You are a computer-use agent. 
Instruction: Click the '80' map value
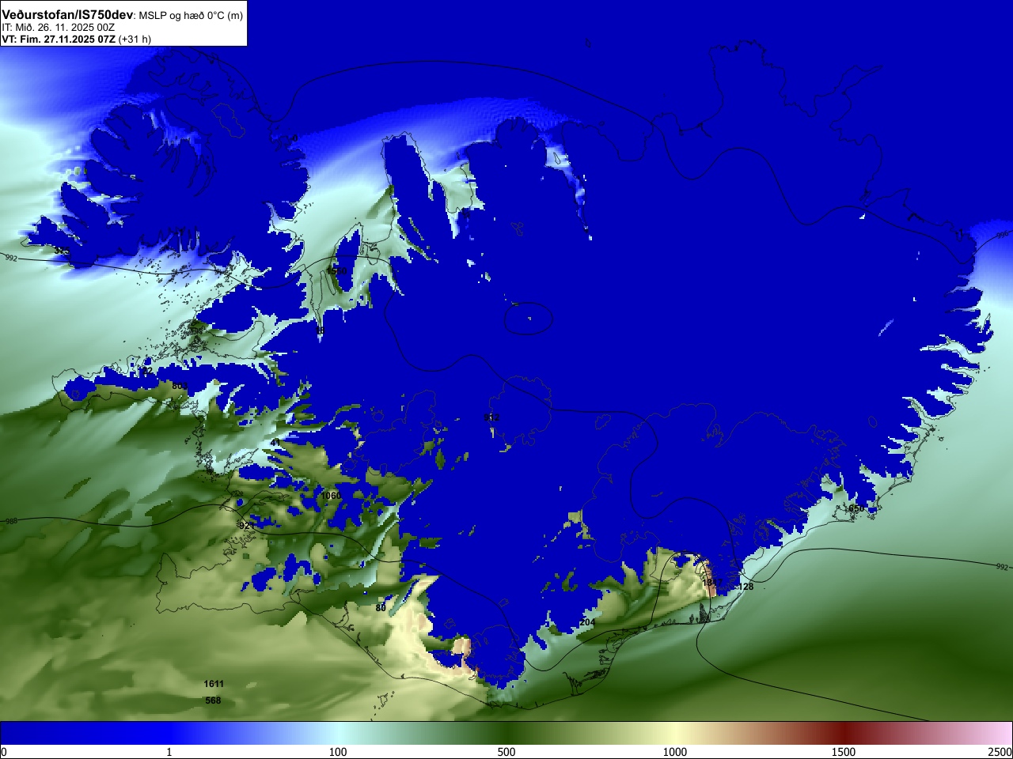click(x=381, y=608)
